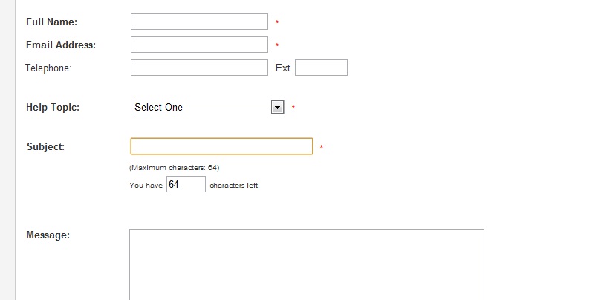This screenshot has height=300, width=595.
Task: Click the Full Name input field
Action: 199,22
